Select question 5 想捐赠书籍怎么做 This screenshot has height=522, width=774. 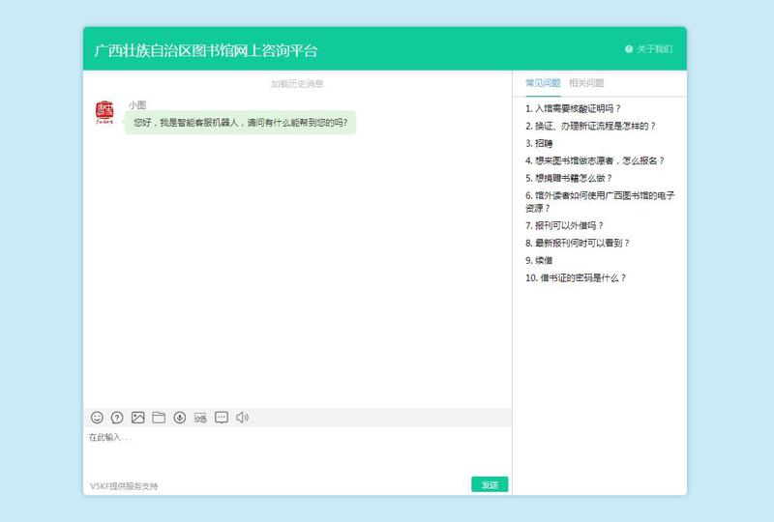click(569, 178)
